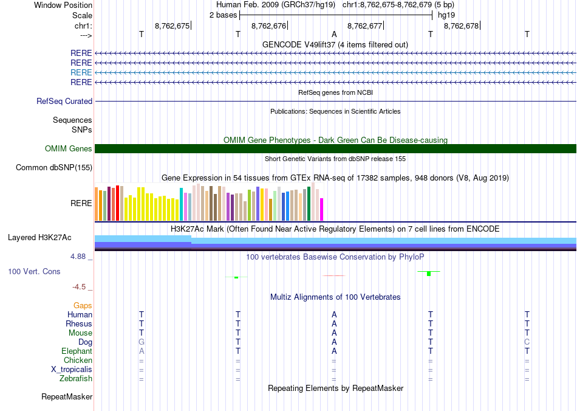Select the light-blue RERE transcript label
This screenshot has height=411, width=577.
(81, 72)
